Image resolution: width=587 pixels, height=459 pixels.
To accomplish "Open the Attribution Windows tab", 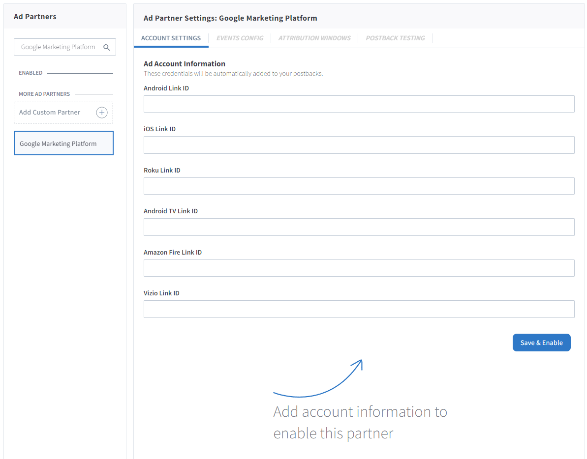I will click(314, 38).
